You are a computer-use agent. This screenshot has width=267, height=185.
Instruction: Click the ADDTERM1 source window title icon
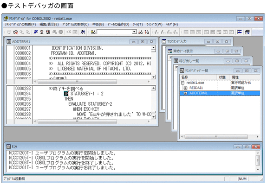click(9, 41)
